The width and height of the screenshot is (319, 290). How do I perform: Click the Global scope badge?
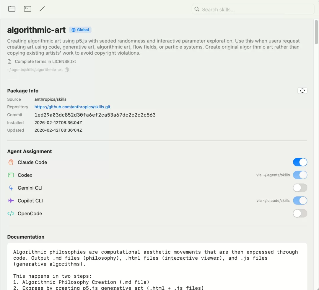coord(80,30)
